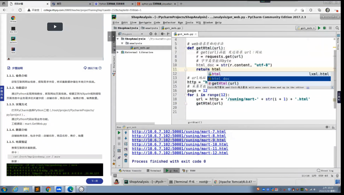Switch to the Terminal tool tab
Viewport: 344px width, 195px height.
point(154,171)
